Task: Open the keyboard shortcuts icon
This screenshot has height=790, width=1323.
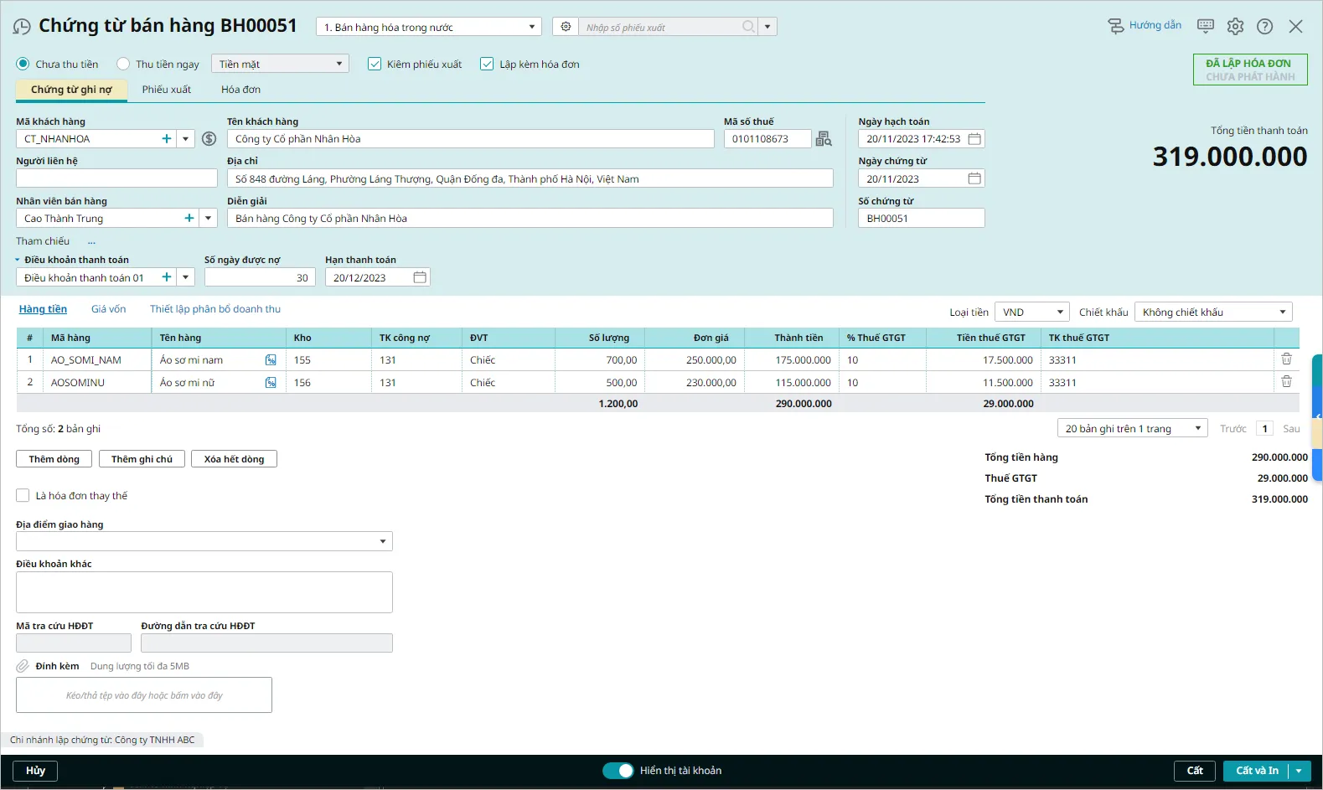Action: pyautogui.click(x=1205, y=26)
